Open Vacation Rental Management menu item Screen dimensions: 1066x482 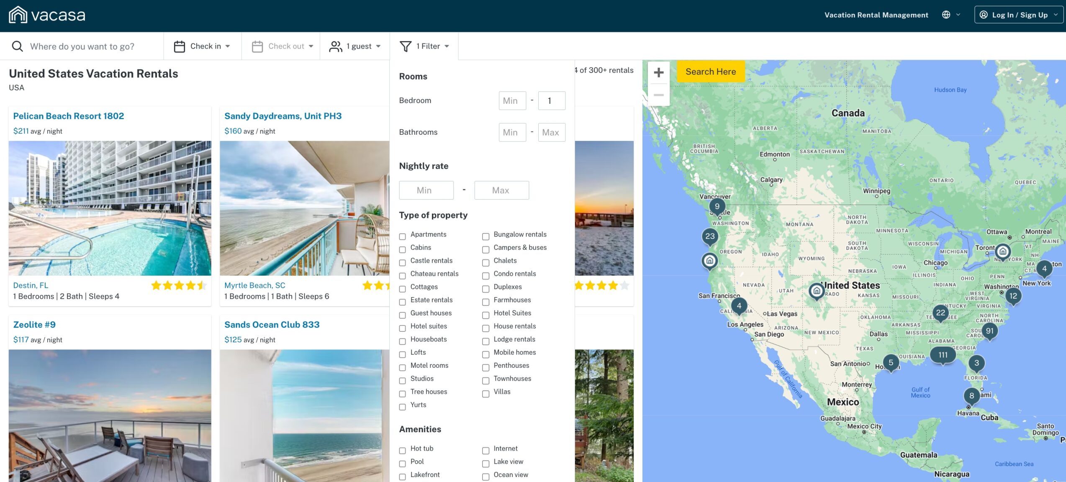click(x=876, y=15)
